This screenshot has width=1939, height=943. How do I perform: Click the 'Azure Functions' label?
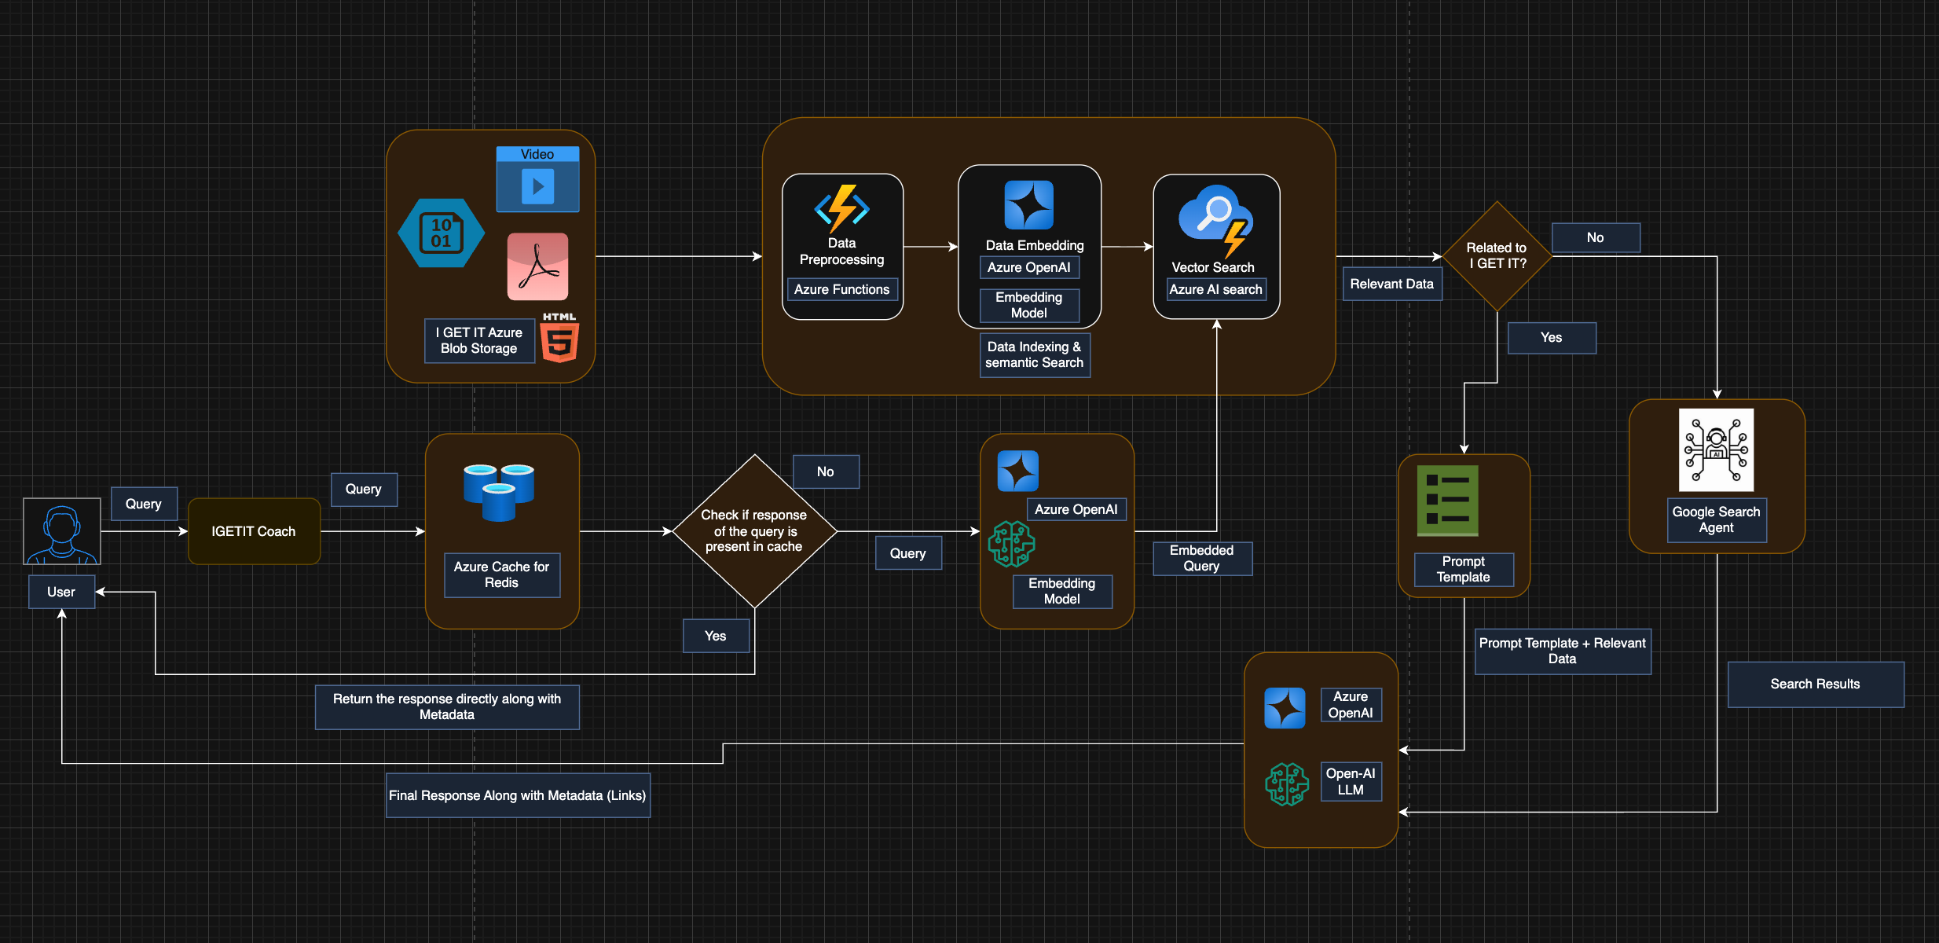point(841,289)
